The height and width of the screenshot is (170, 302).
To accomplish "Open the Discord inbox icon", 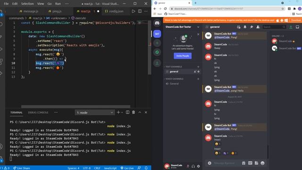I will point(297,27).
